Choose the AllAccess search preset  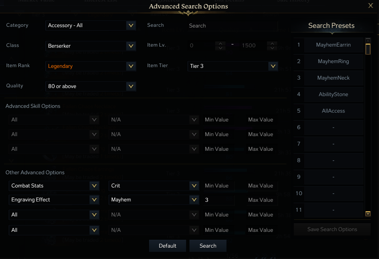(333, 111)
